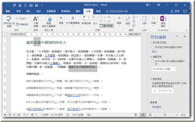Check 文件中僅允許此類型的編輯方式 checkbox

click(x=153, y=61)
